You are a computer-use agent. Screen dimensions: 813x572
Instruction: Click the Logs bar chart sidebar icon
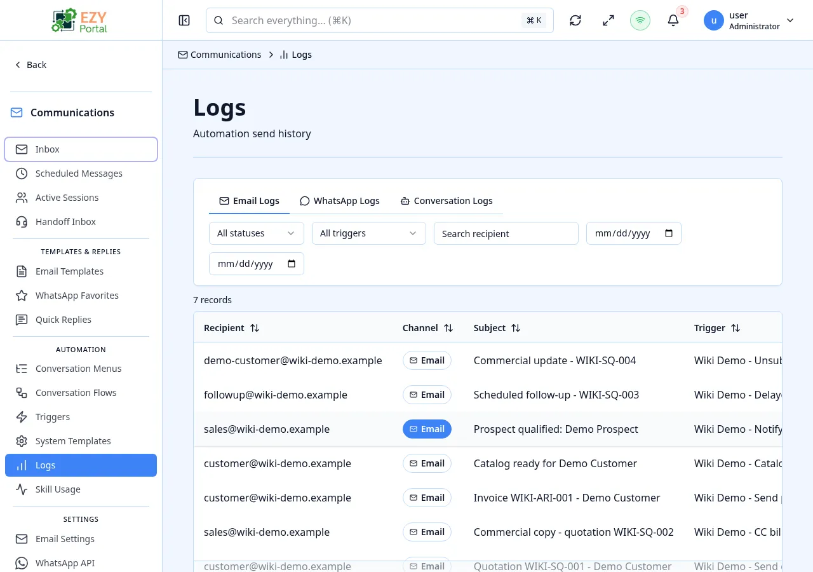pyautogui.click(x=22, y=465)
